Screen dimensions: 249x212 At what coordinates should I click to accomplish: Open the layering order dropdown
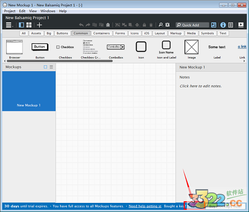(x=131, y=25)
